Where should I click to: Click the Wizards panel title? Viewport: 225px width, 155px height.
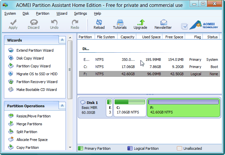tap(14, 40)
